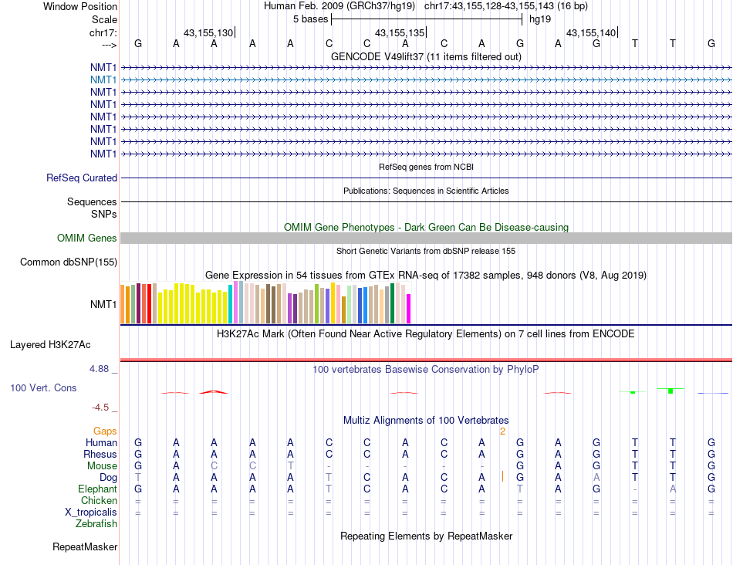
Task: Click the chr17: ruler label
Action: click(x=103, y=32)
